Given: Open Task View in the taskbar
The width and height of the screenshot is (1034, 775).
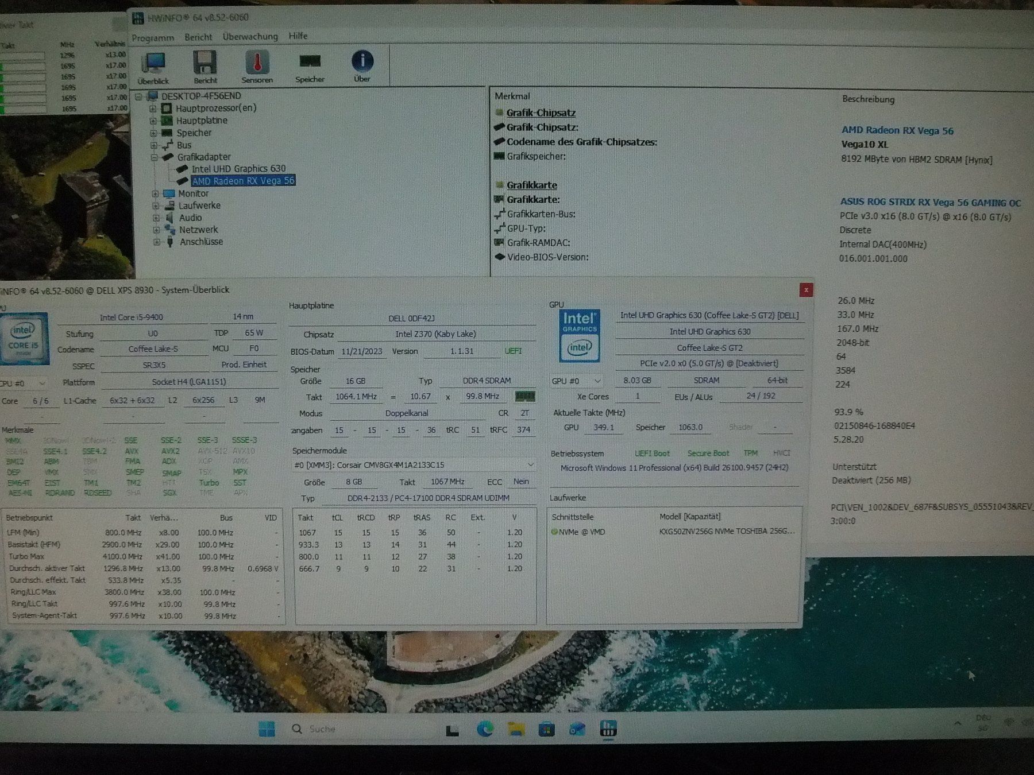Looking at the screenshot, I should pyautogui.click(x=453, y=730).
